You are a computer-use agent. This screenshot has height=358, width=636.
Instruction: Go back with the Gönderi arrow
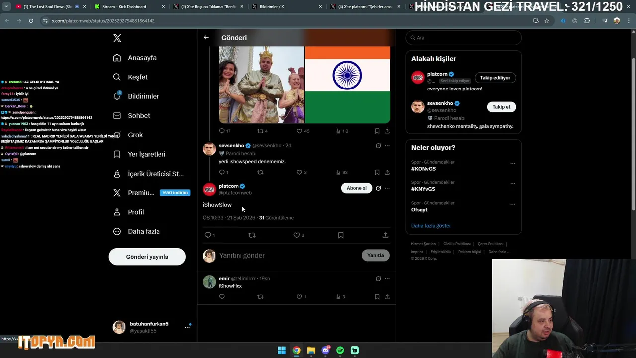(x=206, y=38)
